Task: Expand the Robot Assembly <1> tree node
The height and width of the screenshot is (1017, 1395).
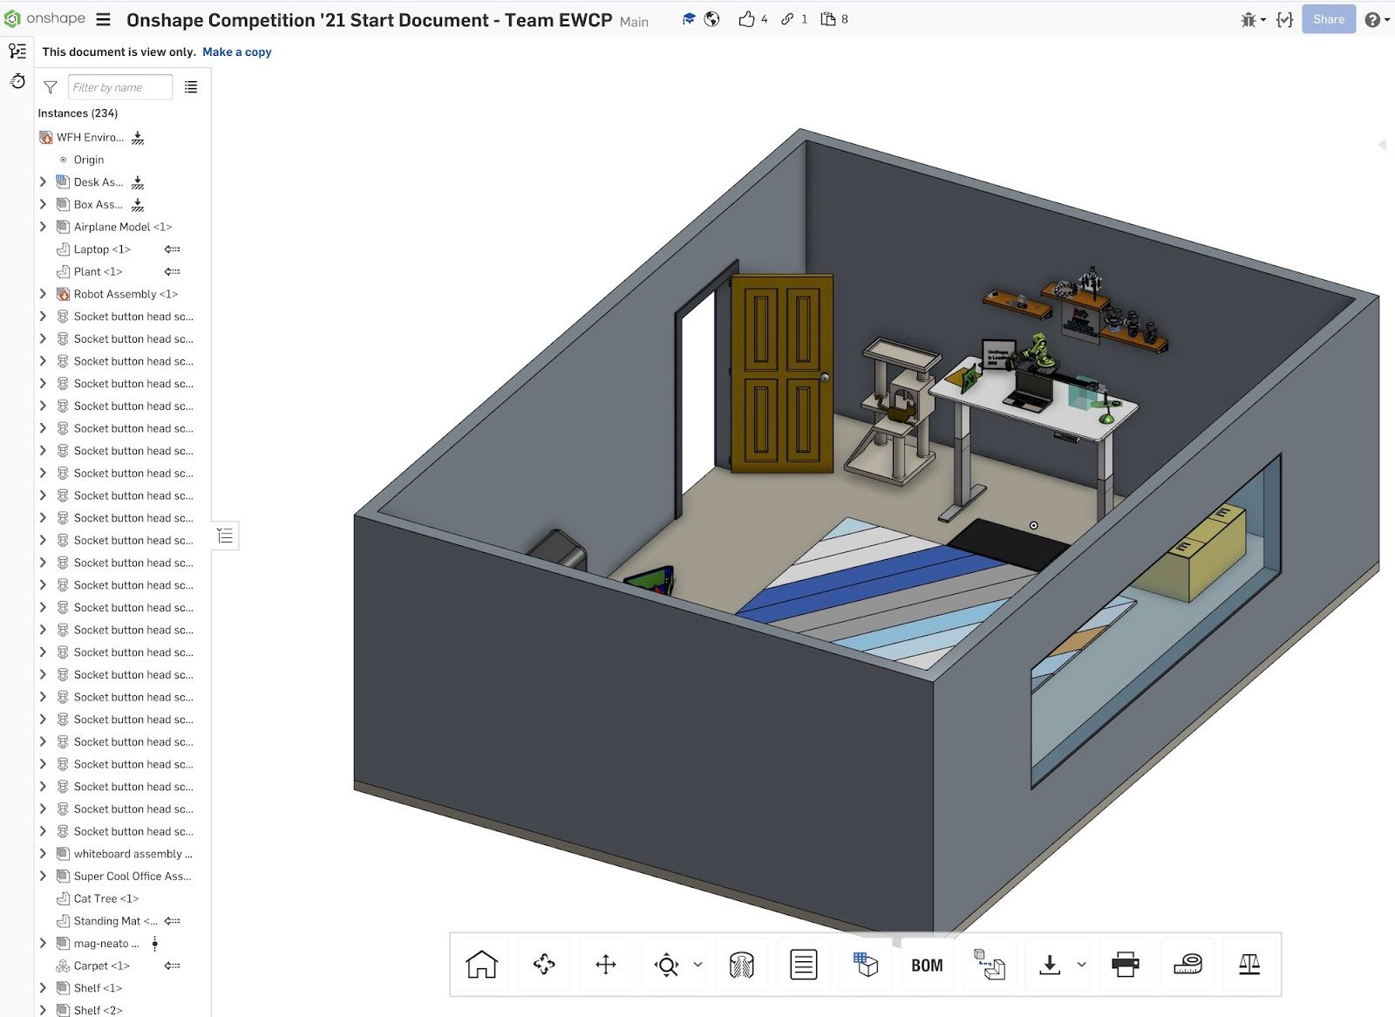Action: pyautogui.click(x=43, y=294)
